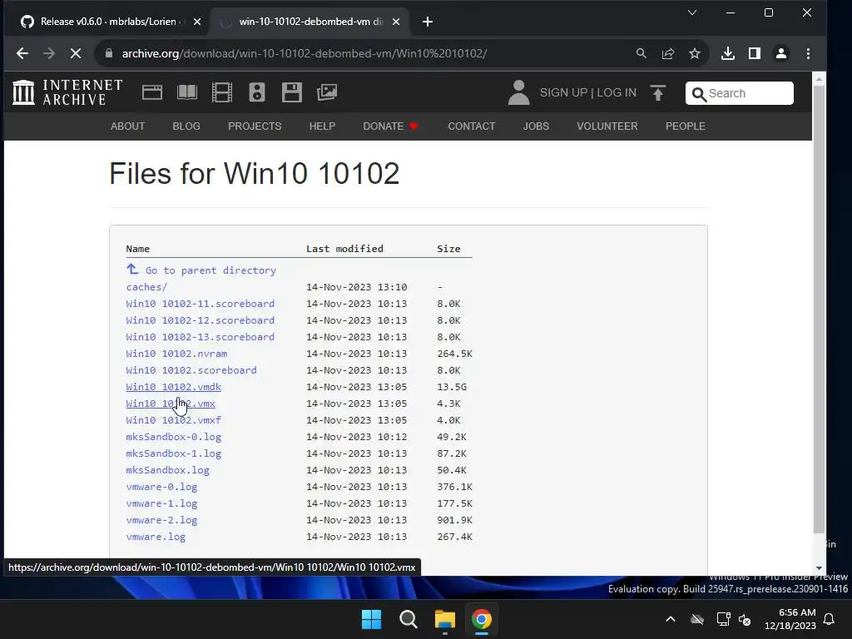The width and height of the screenshot is (852, 639).
Task: Click SIGN UP link
Action: point(563,92)
